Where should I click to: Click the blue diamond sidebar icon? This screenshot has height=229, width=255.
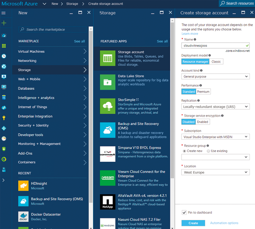[4, 129]
